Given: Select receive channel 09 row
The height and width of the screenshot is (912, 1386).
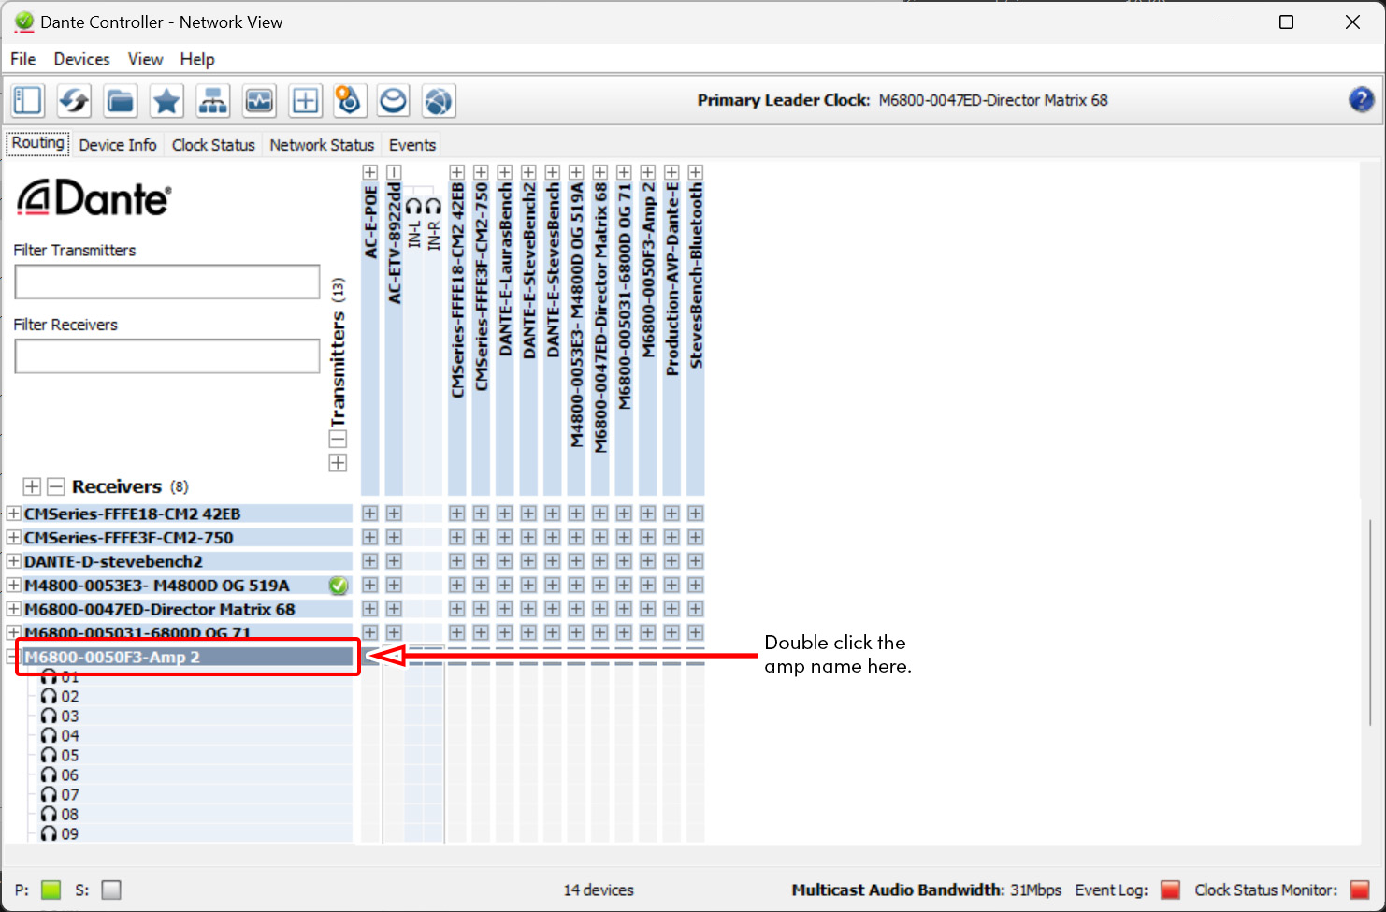Looking at the screenshot, I should pyautogui.click(x=196, y=833).
